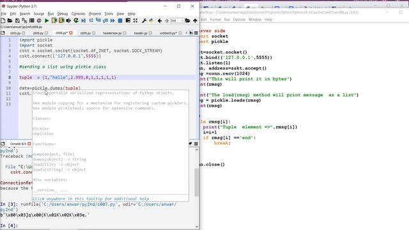The height and width of the screenshot is (230, 409).
Task: Toggle fullscreen mode icon
Action: coord(135,20)
